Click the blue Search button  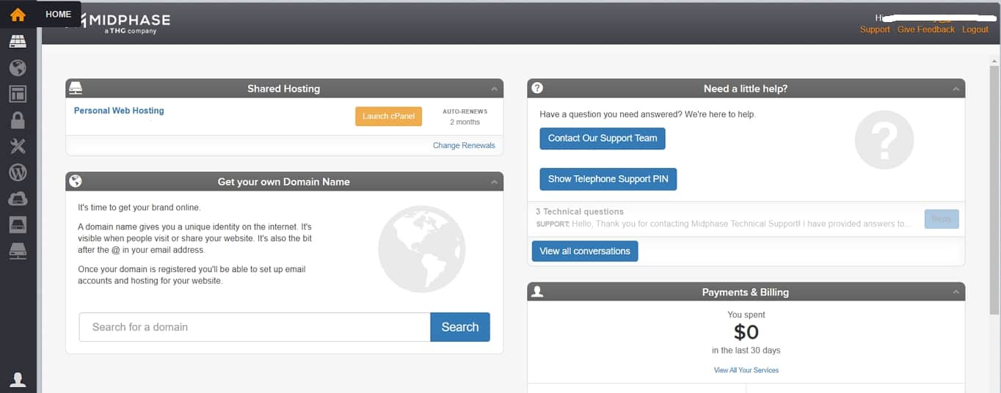(x=460, y=327)
